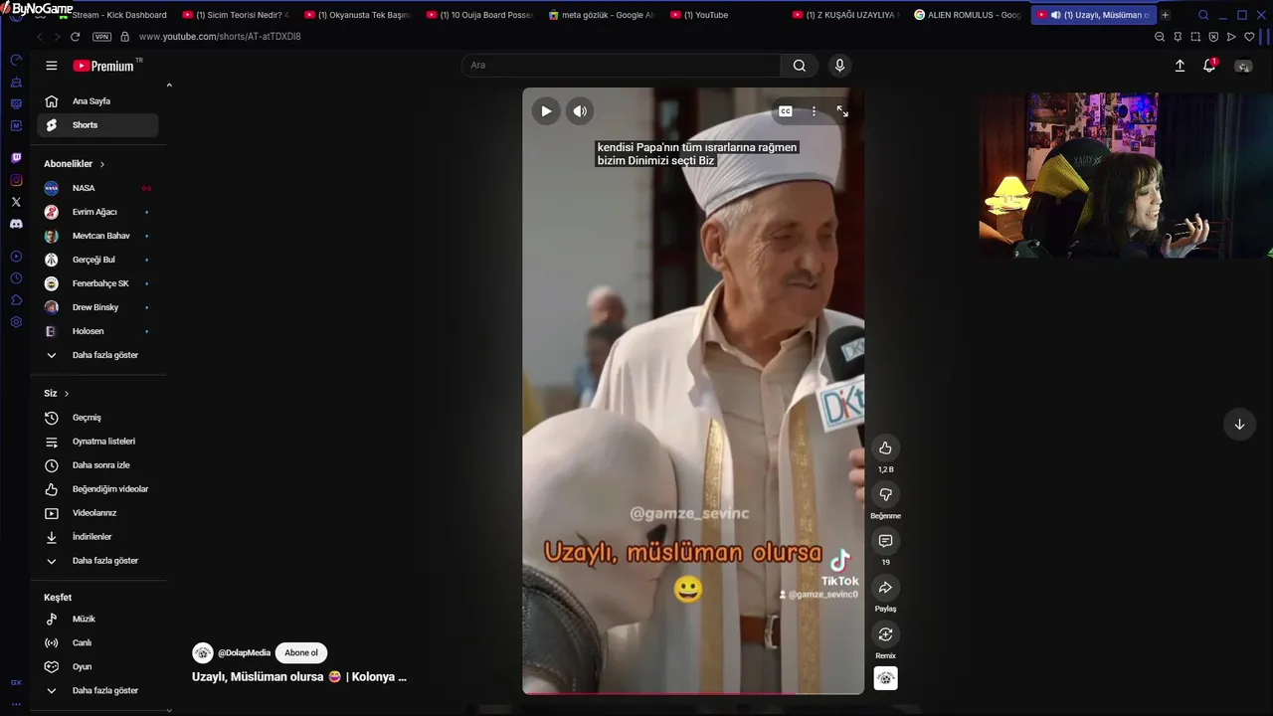Switch to the meta gözlük Google tab
Screen dimensions: 1273x716
pyautogui.click(x=601, y=15)
